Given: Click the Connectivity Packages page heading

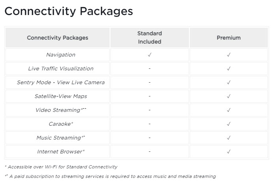Looking at the screenshot, I should coord(69,11).
